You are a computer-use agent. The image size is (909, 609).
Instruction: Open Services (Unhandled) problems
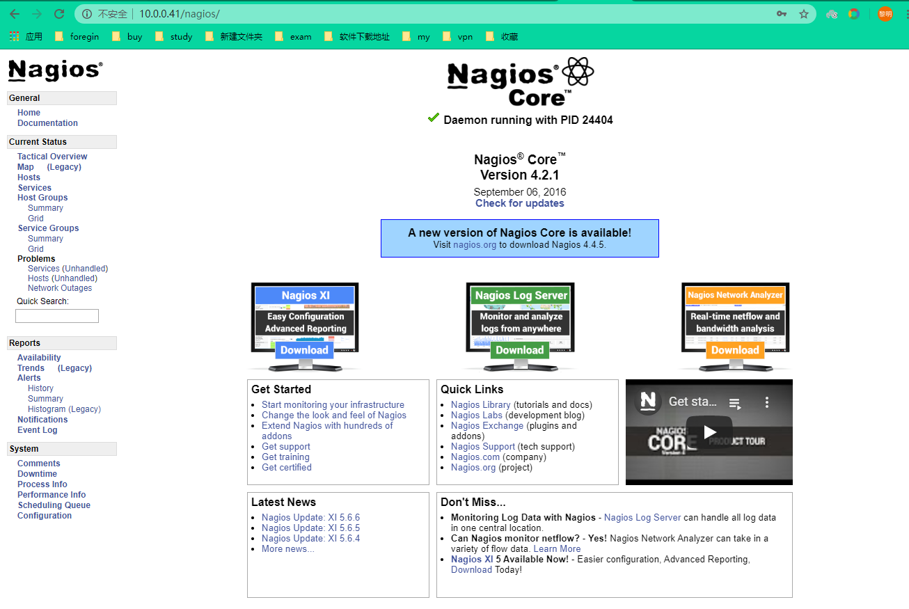(68, 269)
